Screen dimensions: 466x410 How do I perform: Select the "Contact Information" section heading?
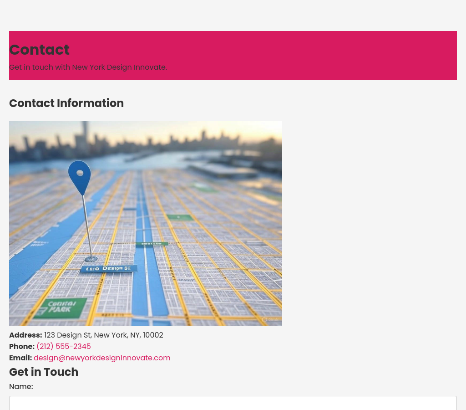click(66, 103)
